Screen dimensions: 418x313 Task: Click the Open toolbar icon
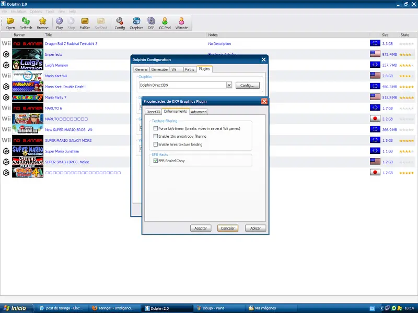tap(10, 23)
